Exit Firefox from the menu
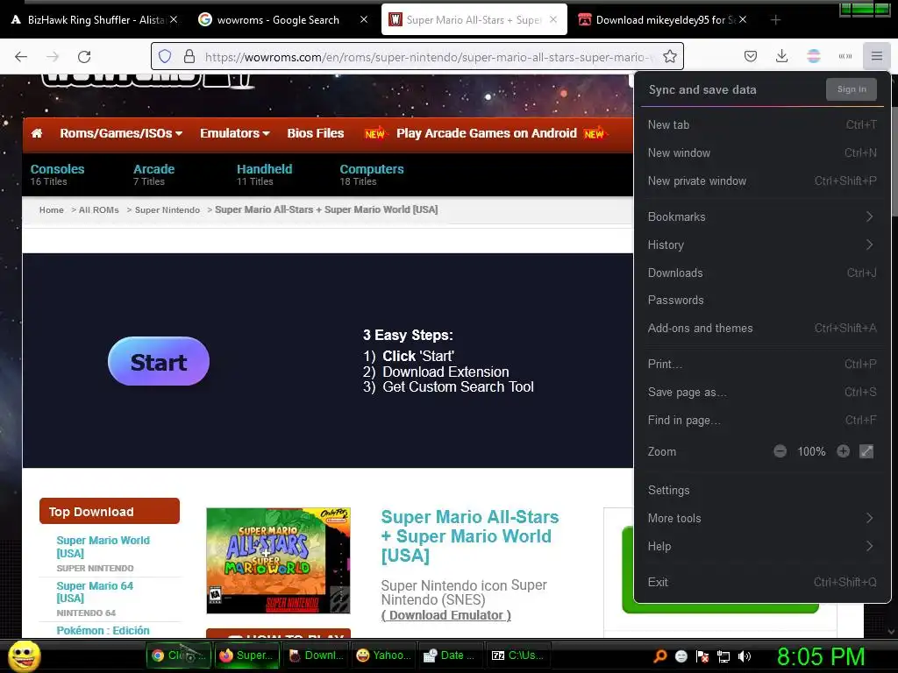Screen dimensions: 898x673 pyautogui.click(x=762, y=582)
